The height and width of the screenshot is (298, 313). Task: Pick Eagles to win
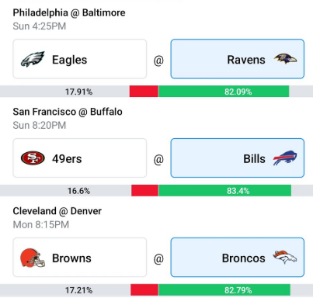coord(80,59)
